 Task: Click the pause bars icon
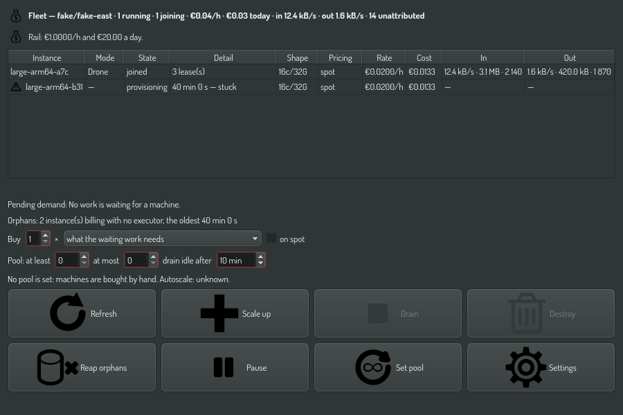224,367
